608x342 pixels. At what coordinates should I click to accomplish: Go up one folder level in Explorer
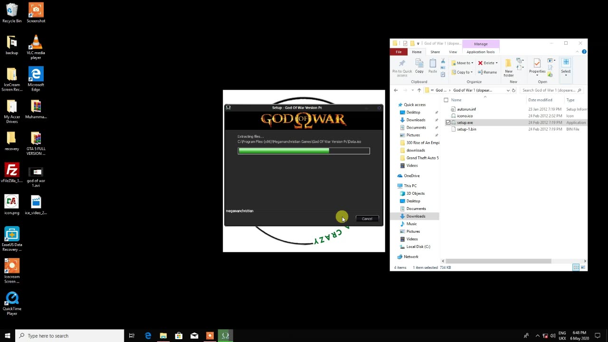[419, 90]
